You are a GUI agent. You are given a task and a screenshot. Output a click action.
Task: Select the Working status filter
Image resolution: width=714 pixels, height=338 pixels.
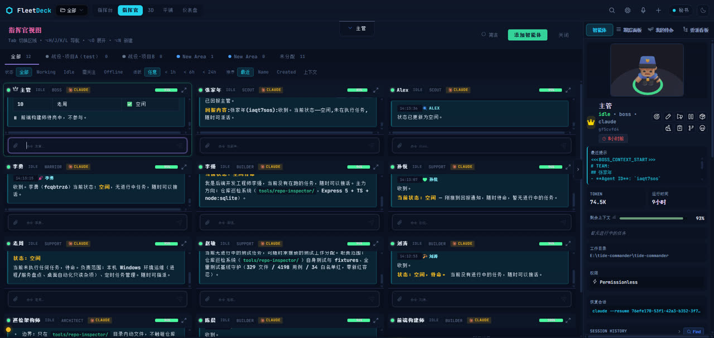point(46,72)
